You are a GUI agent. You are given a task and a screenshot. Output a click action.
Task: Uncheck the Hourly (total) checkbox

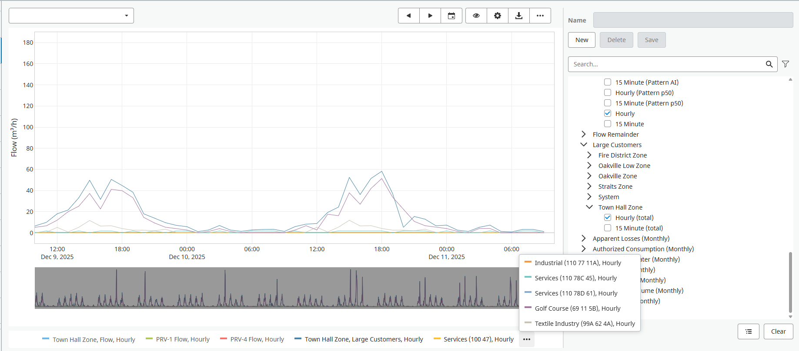pos(608,218)
